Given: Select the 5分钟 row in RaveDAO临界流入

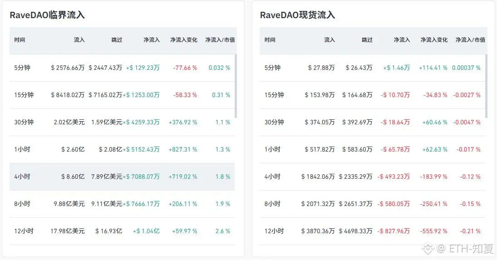Looking at the screenshot, I should coord(122,68).
